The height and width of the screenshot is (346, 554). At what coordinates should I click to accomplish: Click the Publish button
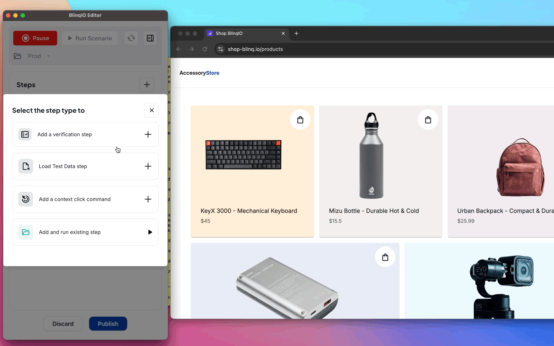pyautogui.click(x=108, y=324)
